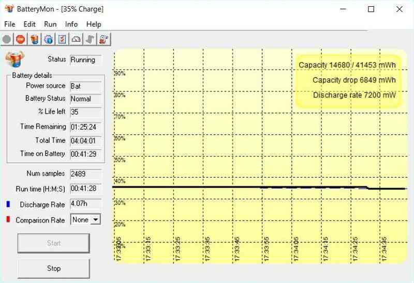Click the red Comparison Rate color swatch
Screen dimensions: 414x283
pos(8,219)
